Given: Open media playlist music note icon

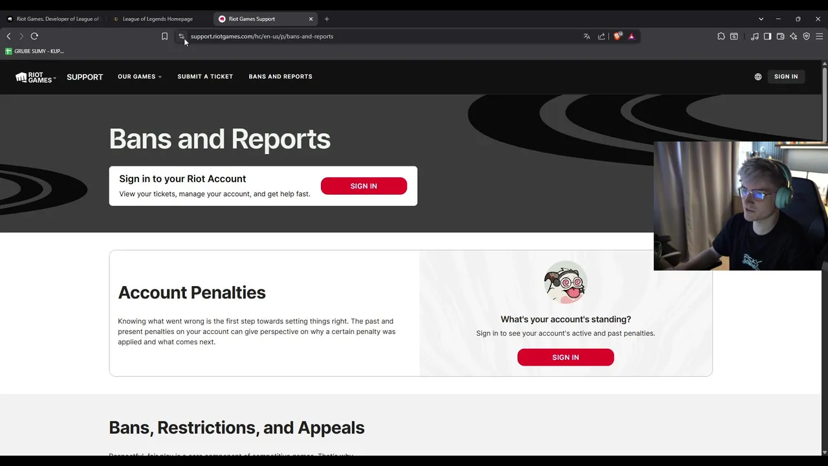Looking at the screenshot, I should (755, 36).
